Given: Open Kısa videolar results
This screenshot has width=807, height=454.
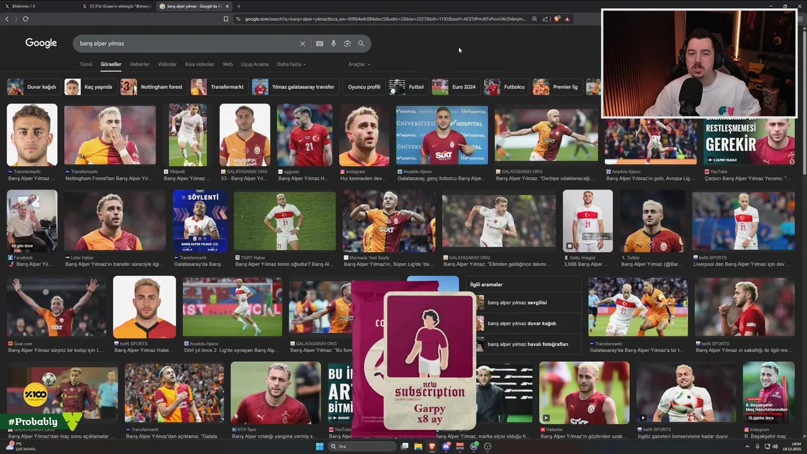Looking at the screenshot, I should click(199, 64).
